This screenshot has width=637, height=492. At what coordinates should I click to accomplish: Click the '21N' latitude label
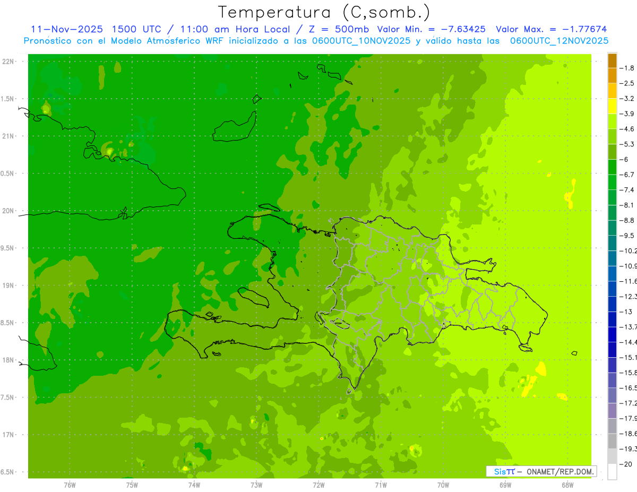(8, 136)
